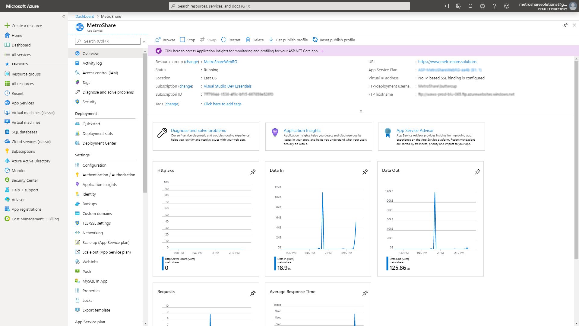Viewport: 579px width, 326px height.
Task: Collapse the left portal navigation sidebar
Action: 64,16
